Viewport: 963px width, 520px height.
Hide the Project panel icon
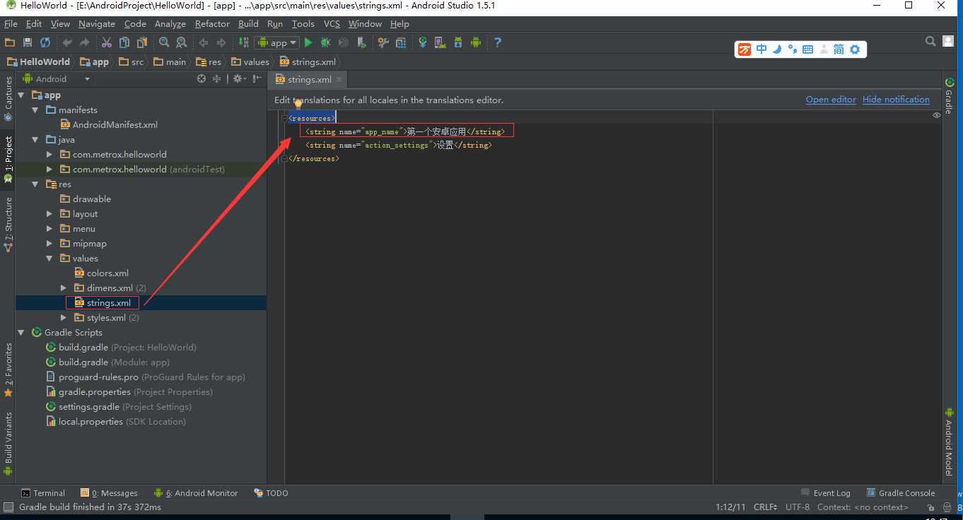click(257, 78)
